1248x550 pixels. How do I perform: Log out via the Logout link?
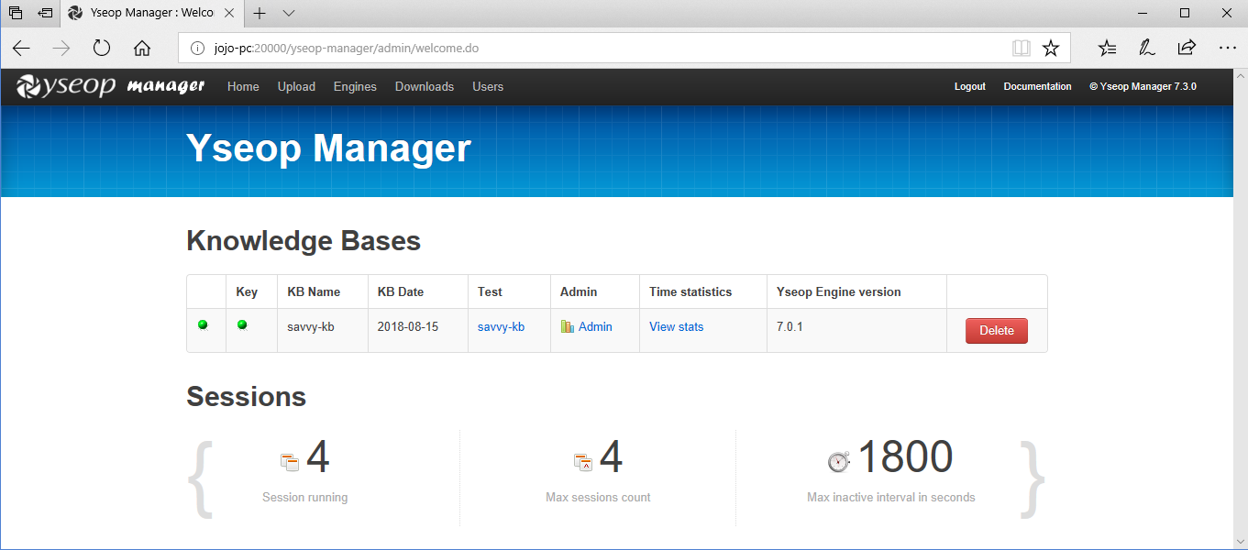tap(970, 86)
